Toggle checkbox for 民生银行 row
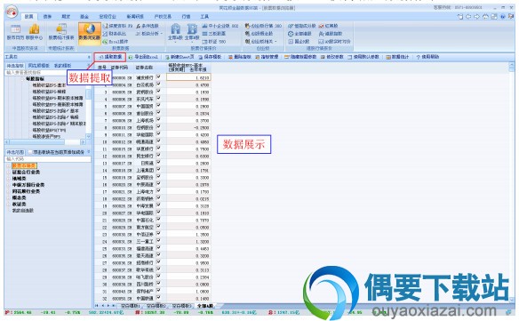 tap(158, 155)
